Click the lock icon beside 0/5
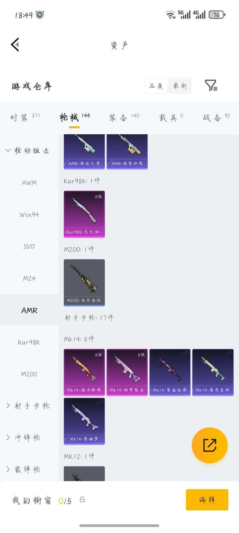 click(82, 499)
